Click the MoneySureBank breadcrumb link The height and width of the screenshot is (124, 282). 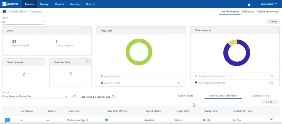[17, 12]
